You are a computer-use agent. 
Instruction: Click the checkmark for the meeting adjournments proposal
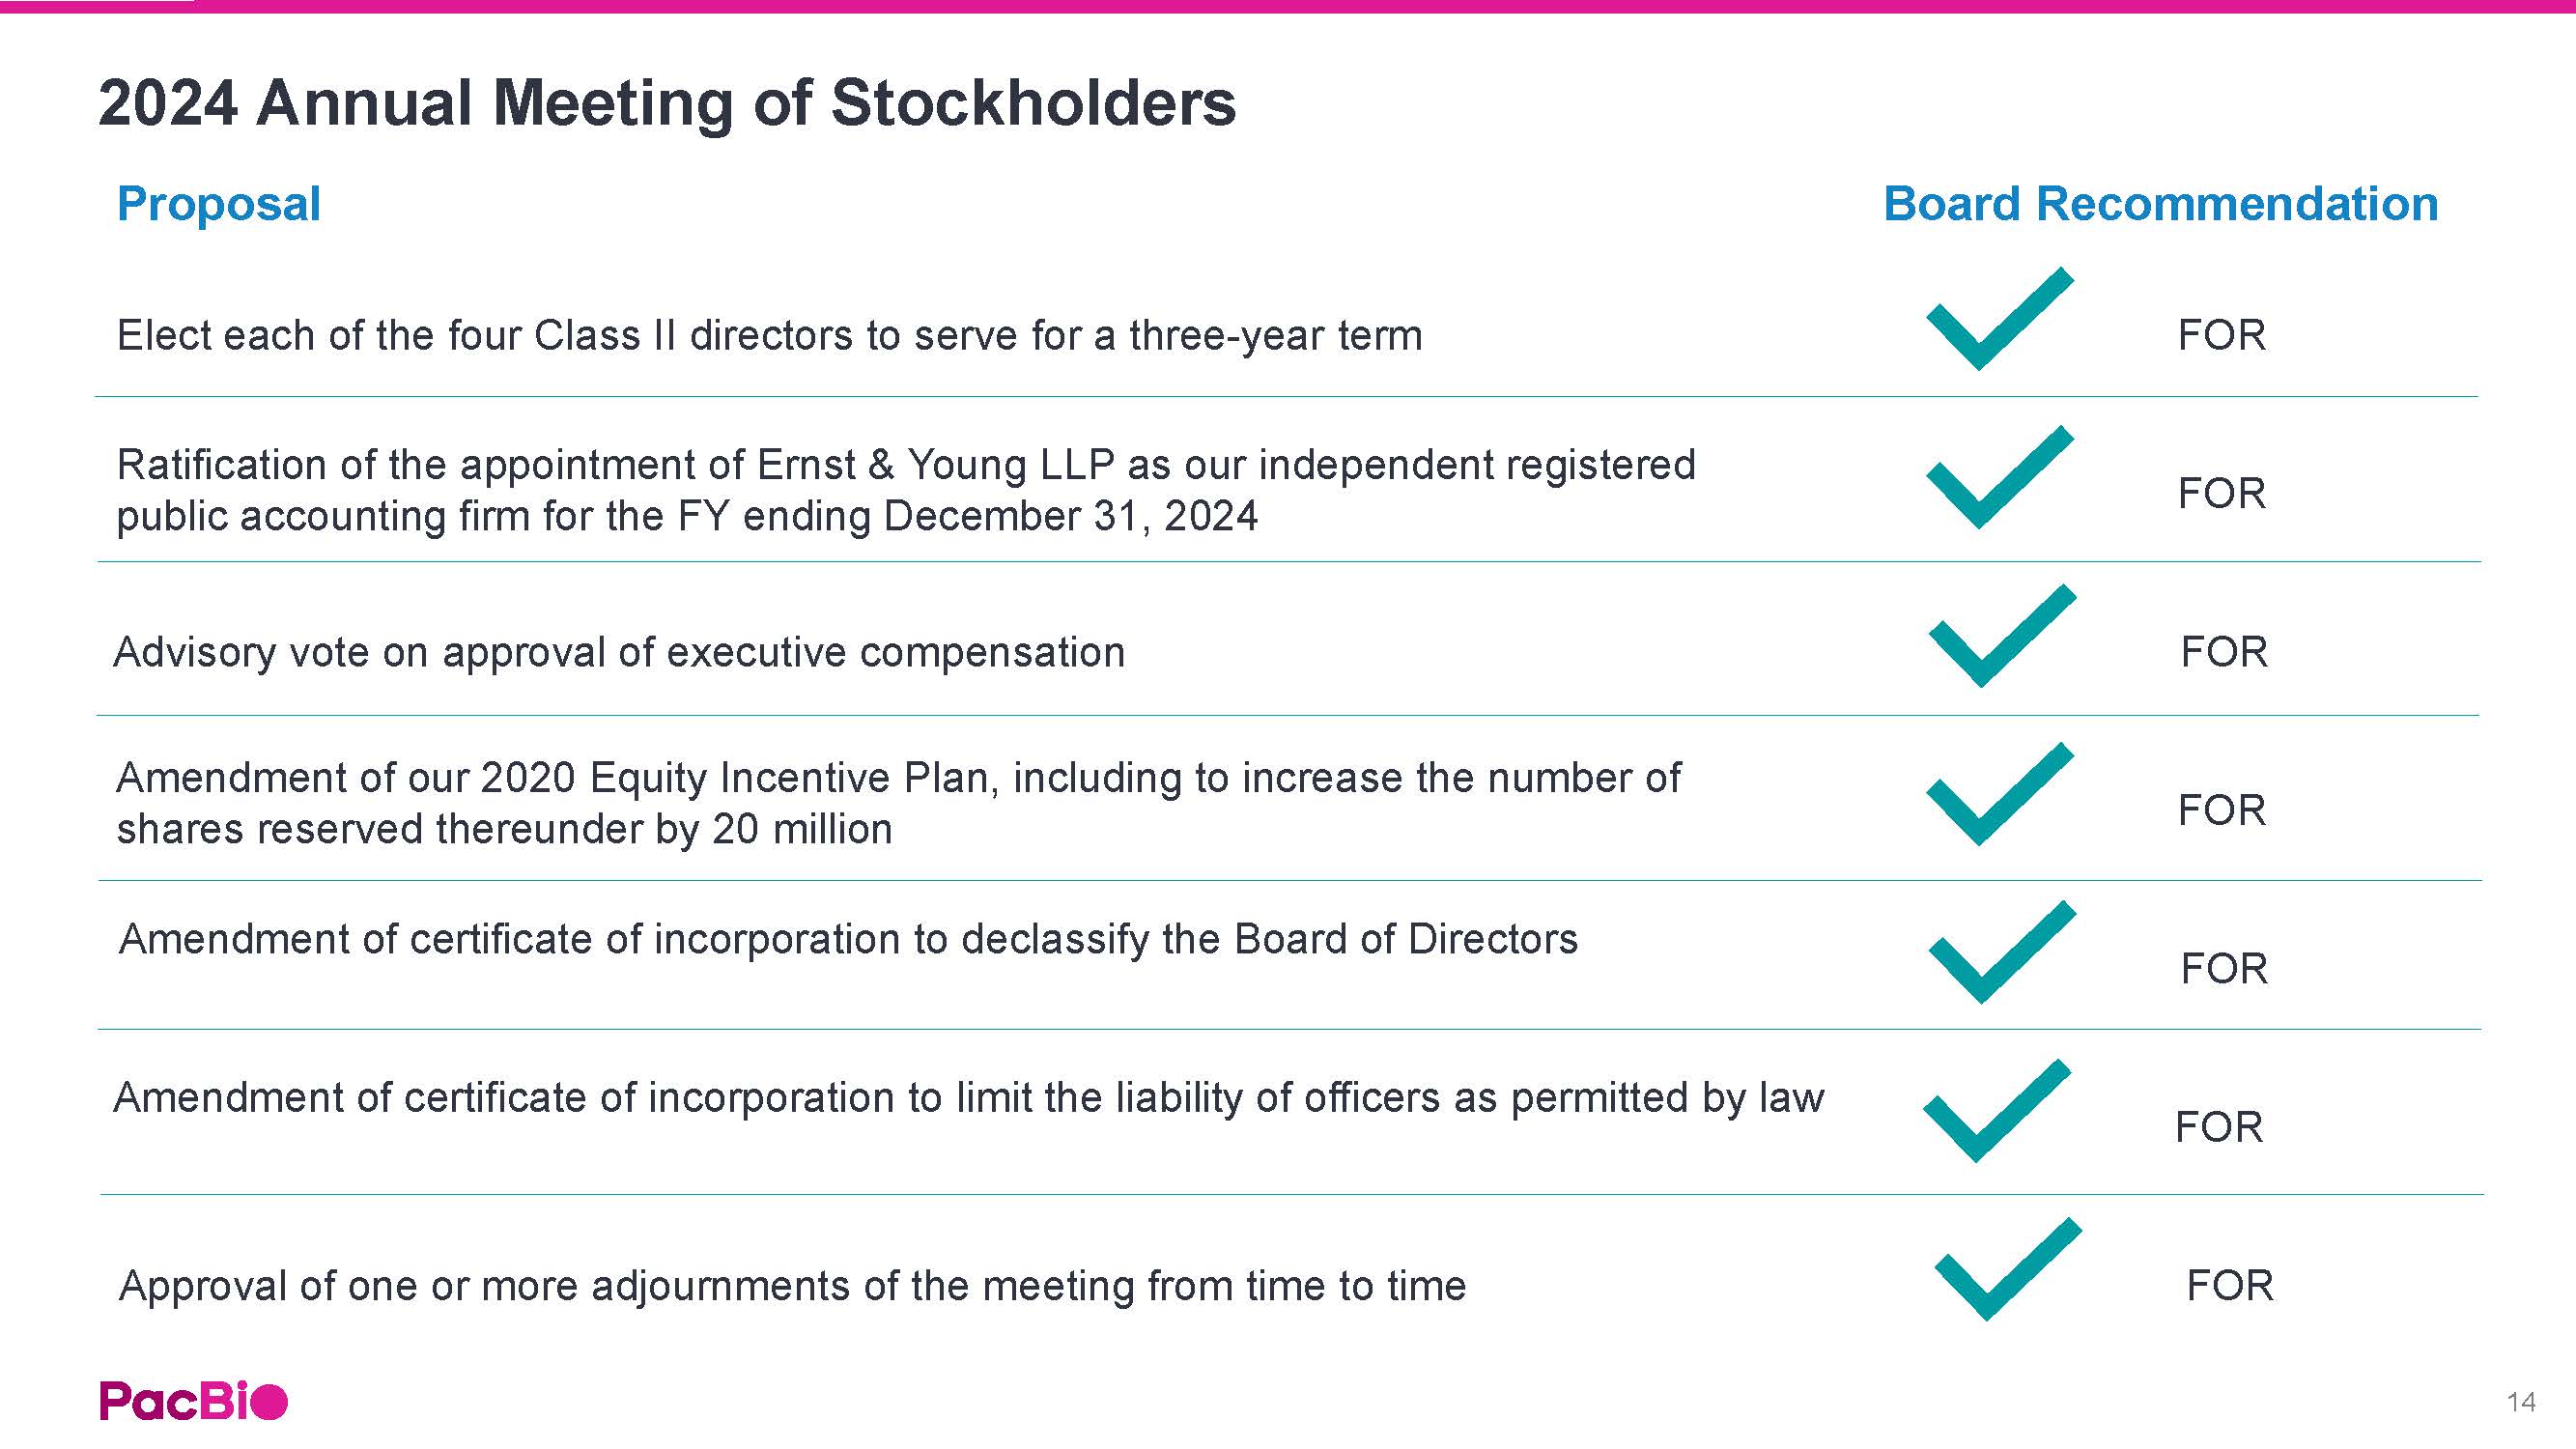click(x=2006, y=1270)
